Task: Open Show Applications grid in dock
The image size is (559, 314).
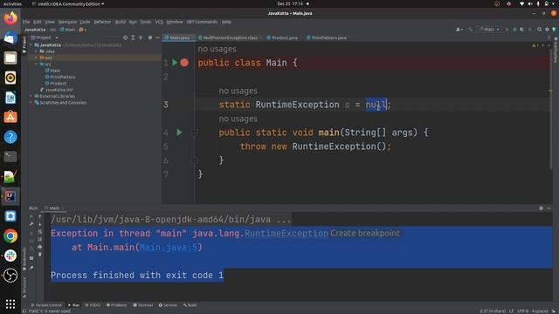Action: click(10, 304)
